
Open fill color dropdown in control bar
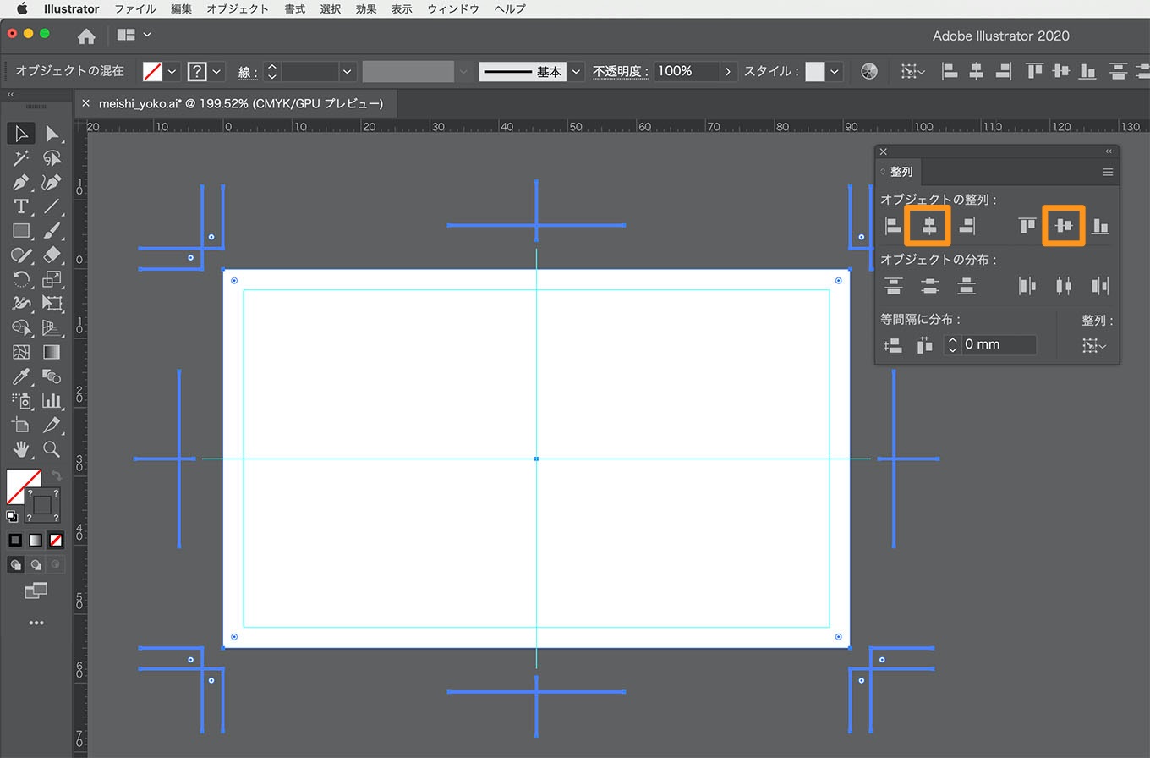pos(172,71)
